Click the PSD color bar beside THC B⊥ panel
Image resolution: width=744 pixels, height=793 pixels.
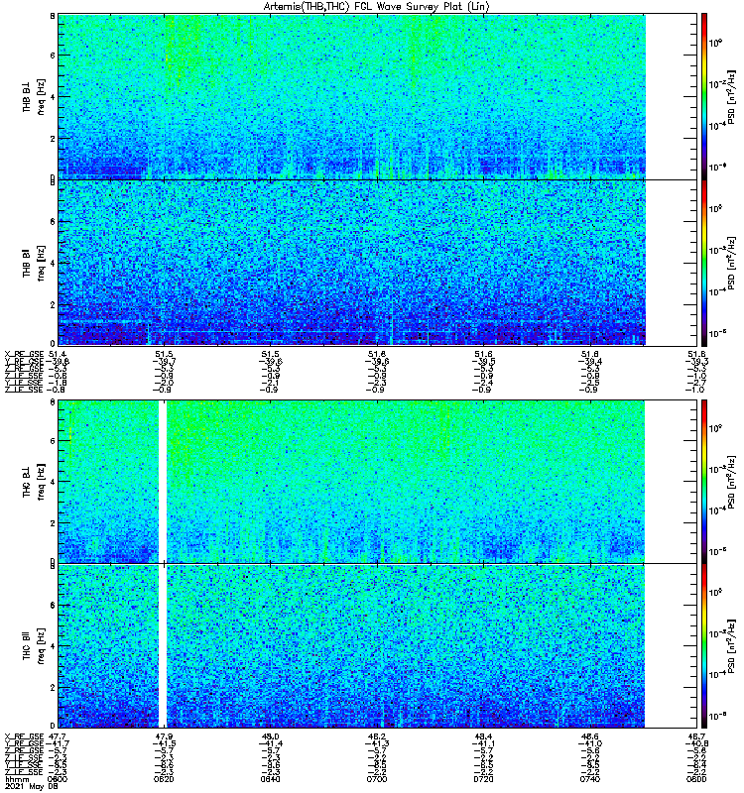coord(704,482)
